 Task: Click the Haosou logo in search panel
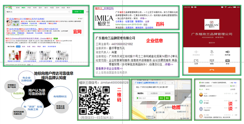9,7
